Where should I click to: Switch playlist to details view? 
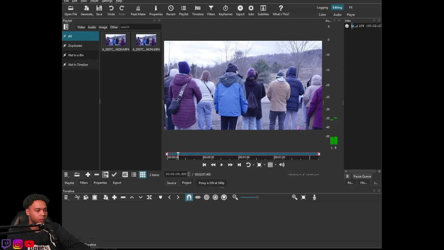(125, 175)
